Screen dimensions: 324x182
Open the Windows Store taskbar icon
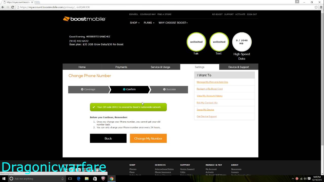point(95,179)
